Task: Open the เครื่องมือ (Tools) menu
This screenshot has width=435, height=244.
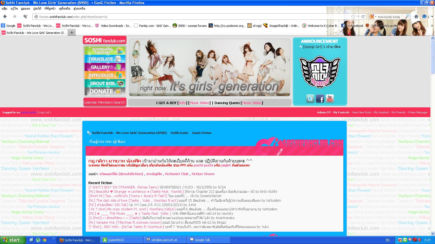Action: click(x=64, y=8)
